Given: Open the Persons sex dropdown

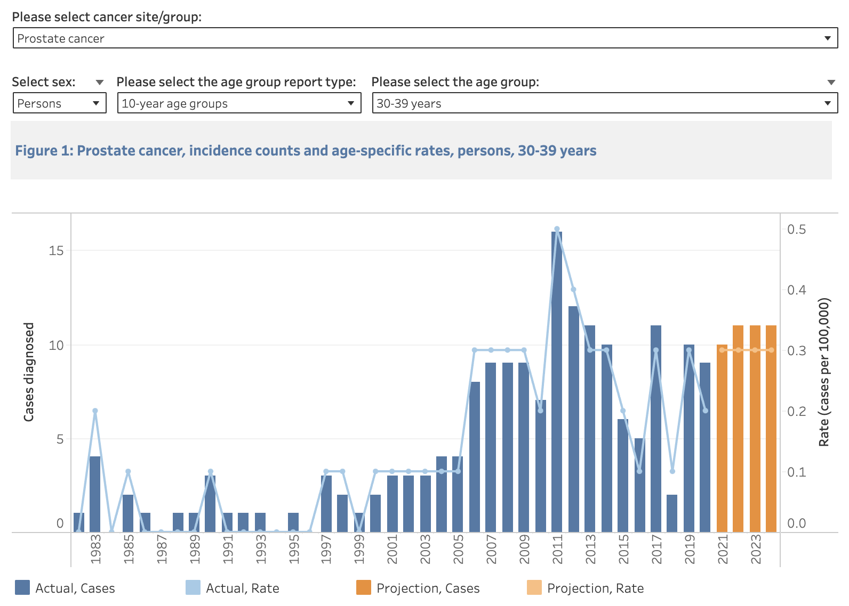Looking at the screenshot, I should (59, 103).
